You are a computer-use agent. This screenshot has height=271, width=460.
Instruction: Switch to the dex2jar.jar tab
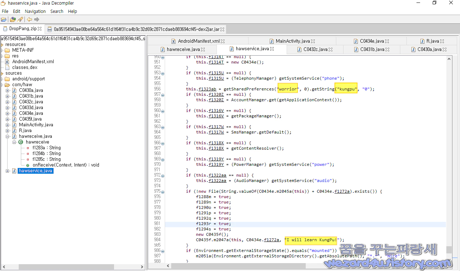(x=136, y=29)
